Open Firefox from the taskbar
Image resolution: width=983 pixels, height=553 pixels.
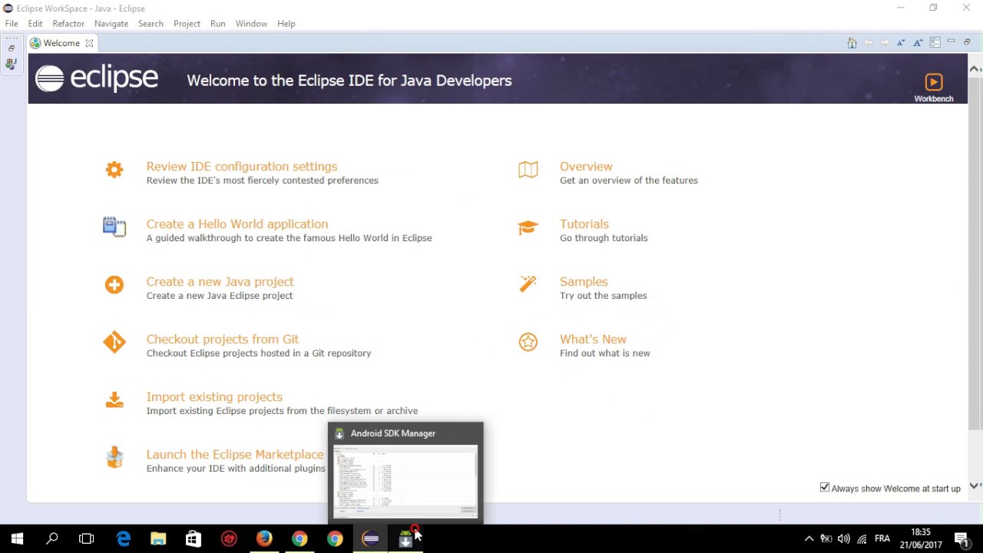coord(263,538)
